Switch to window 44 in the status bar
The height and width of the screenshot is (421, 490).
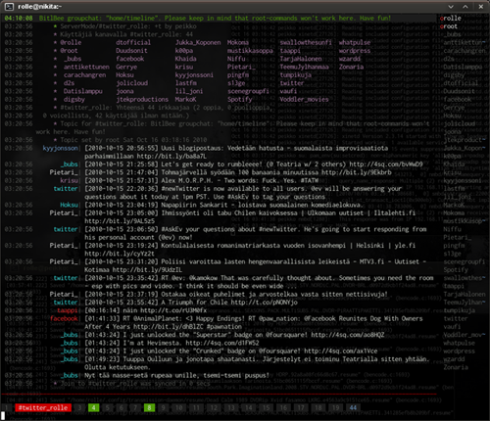[x=353, y=407]
